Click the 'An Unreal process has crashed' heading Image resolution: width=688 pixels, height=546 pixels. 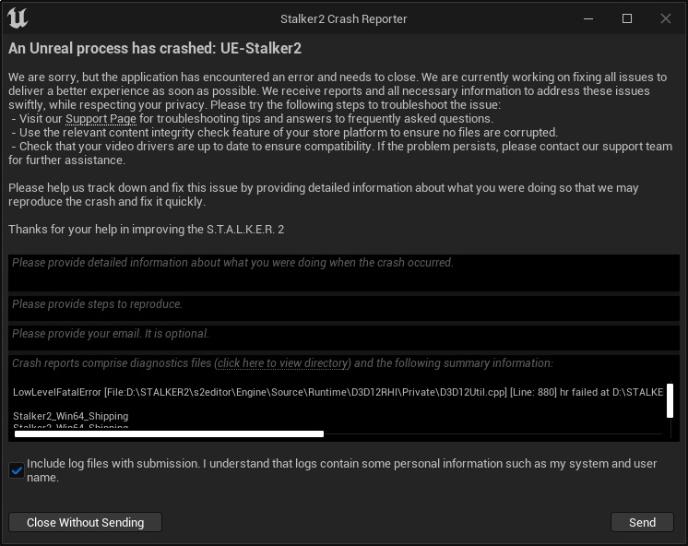coord(155,48)
